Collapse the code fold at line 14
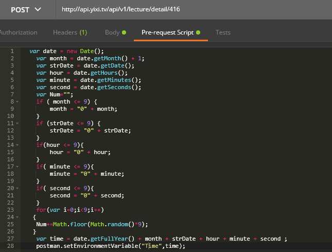The height and width of the screenshot is (252, 332). tap(18, 145)
